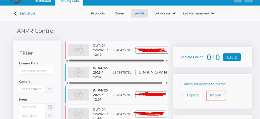Select the no-image icon for the 12:07 entry
260x119 pixels.
click(x=79, y=72)
